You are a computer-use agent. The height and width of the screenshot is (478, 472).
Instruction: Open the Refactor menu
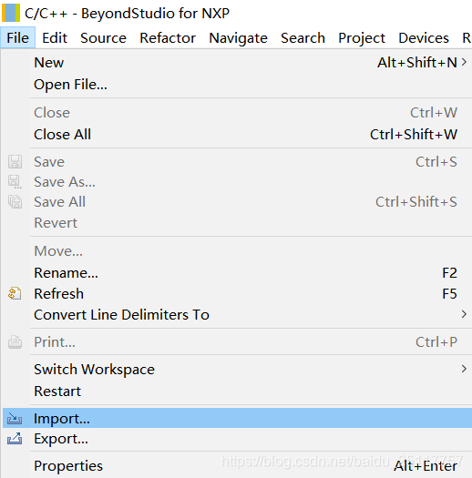point(168,38)
